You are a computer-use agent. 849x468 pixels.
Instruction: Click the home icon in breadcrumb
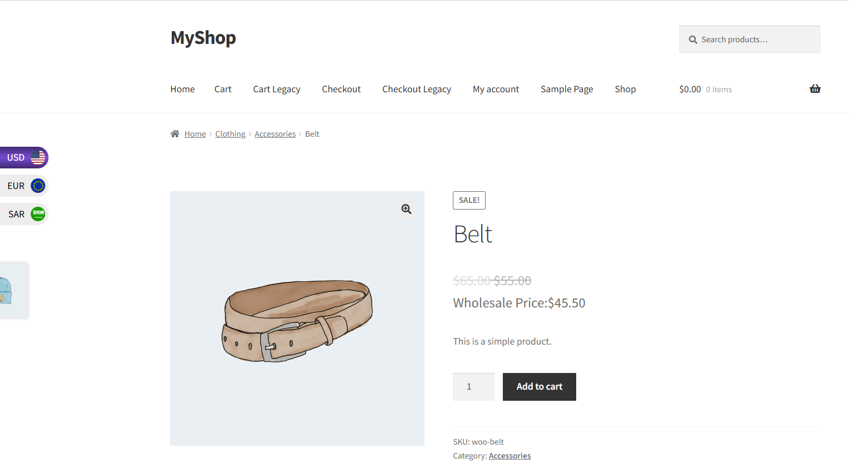point(175,133)
